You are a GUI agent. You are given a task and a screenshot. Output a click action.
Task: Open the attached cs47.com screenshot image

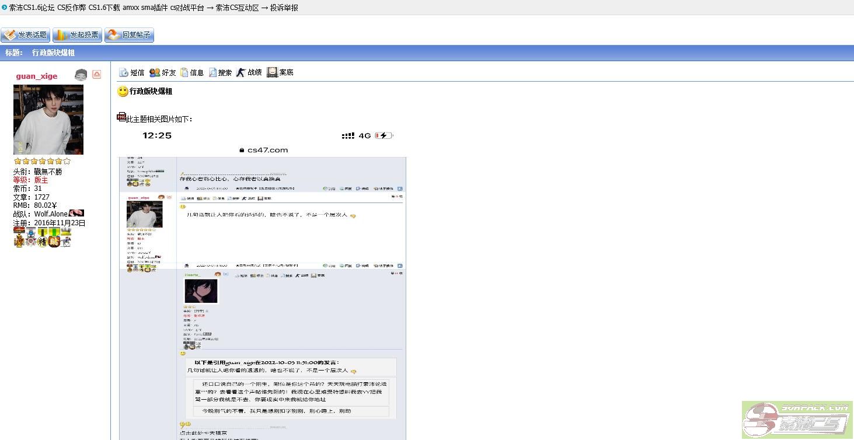click(x=263, y=283)
